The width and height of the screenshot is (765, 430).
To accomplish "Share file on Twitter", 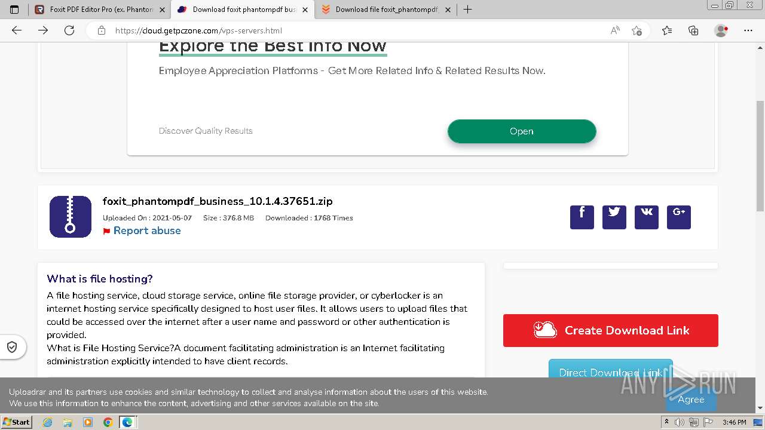I will (x=614, y=217).
